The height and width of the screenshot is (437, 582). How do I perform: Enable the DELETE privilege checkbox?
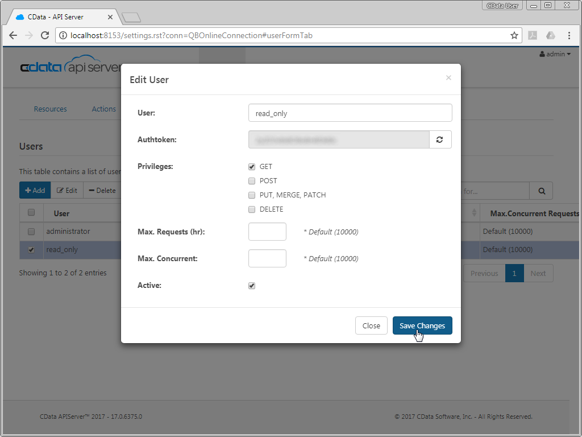252,209
